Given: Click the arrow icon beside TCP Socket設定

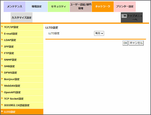Looking at the screenshot, I should coord(2,98).
